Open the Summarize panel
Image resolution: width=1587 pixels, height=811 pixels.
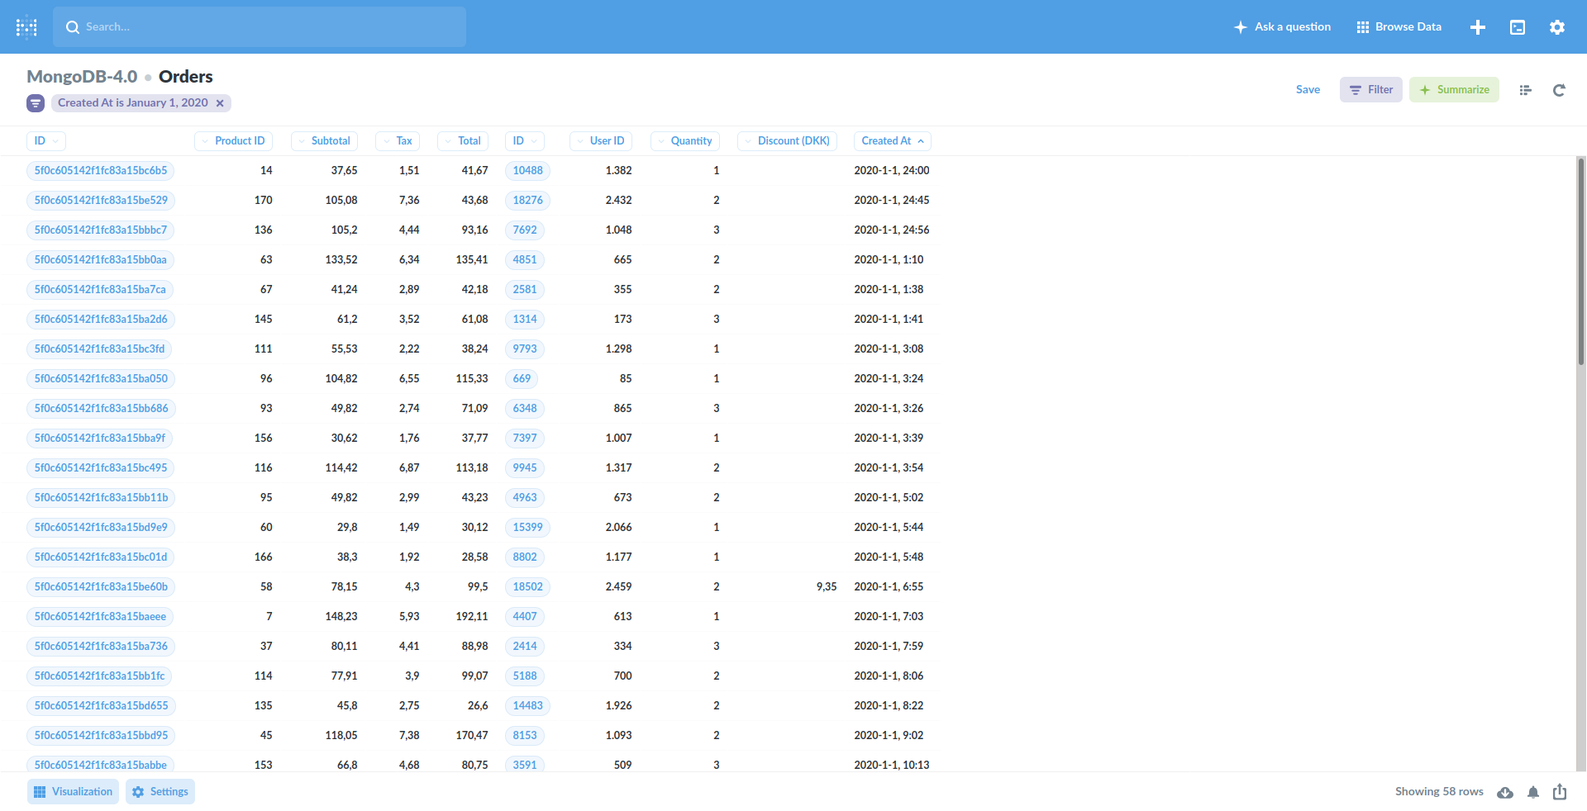click(x=1454, y=89)
